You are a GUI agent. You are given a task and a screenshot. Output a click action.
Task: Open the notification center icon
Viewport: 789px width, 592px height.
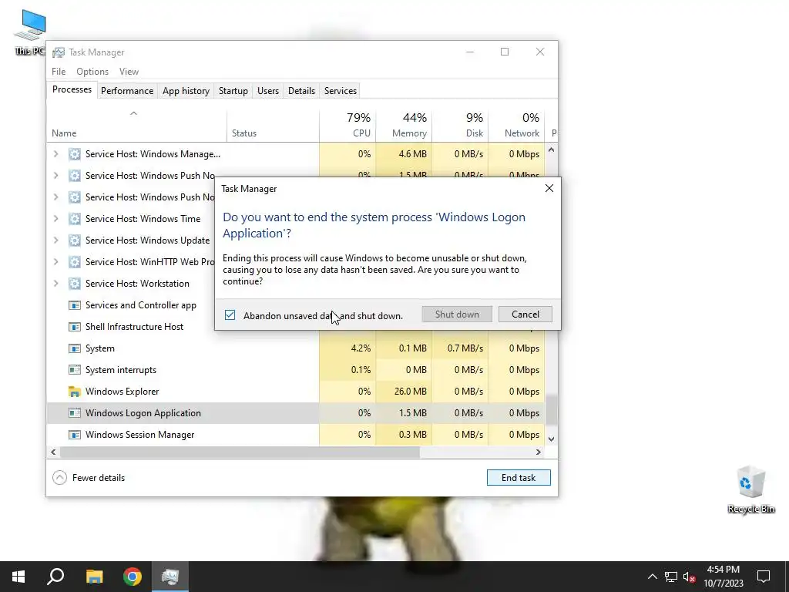point(764,577)
